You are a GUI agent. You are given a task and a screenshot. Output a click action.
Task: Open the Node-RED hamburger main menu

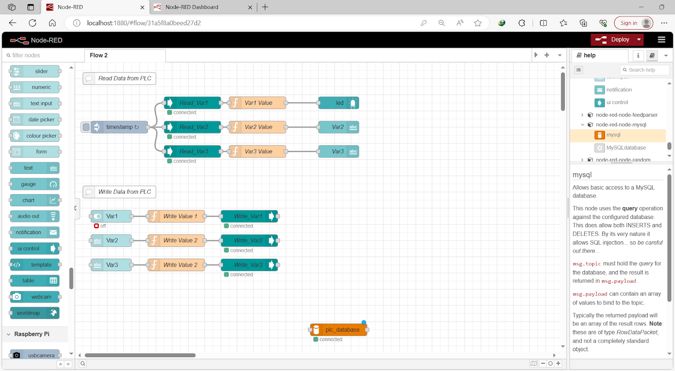pos(661,40)
